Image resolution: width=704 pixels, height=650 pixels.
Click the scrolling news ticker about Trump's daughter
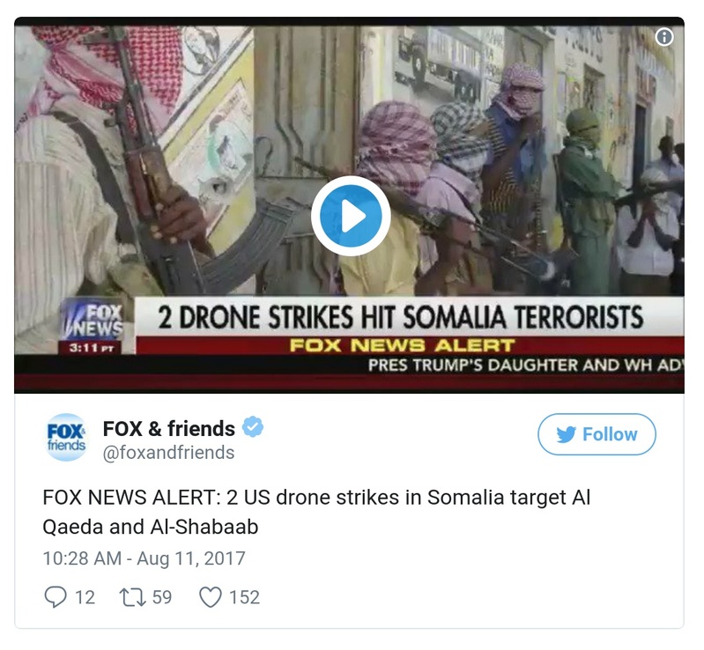[x=525, y=365]
